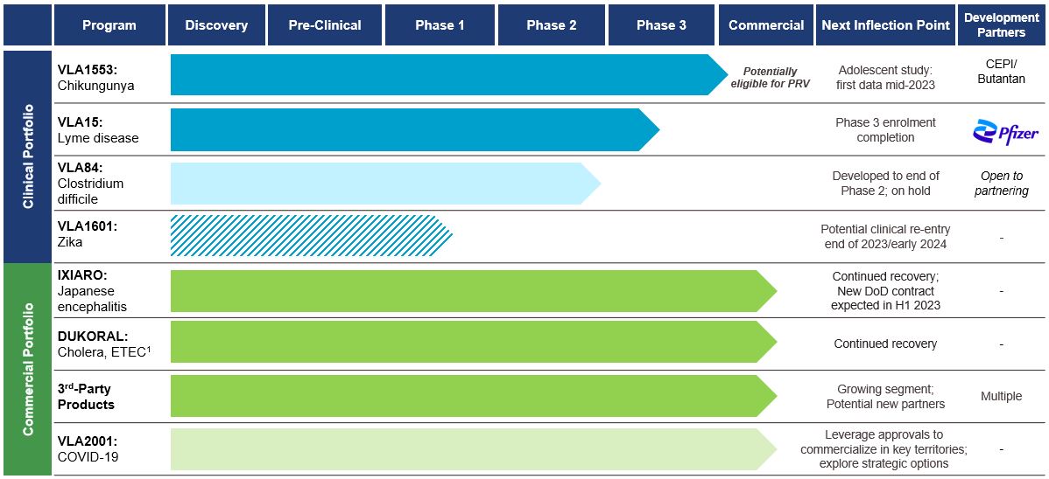Click the Development Partners header
This screenshot has height=479, width=1049.
(x=1001, y=25)
